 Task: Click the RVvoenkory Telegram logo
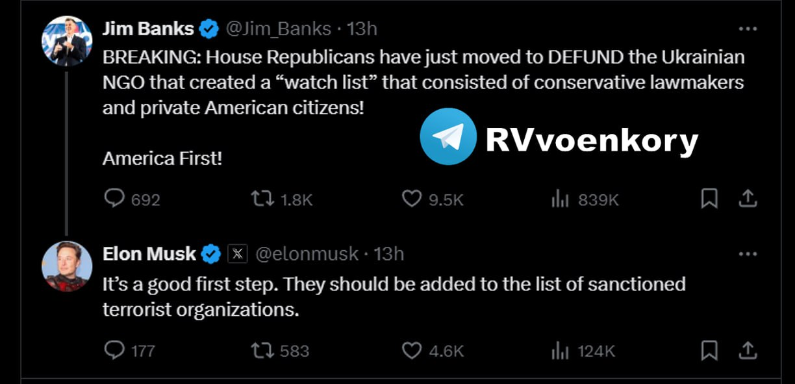tap(448, 136)
